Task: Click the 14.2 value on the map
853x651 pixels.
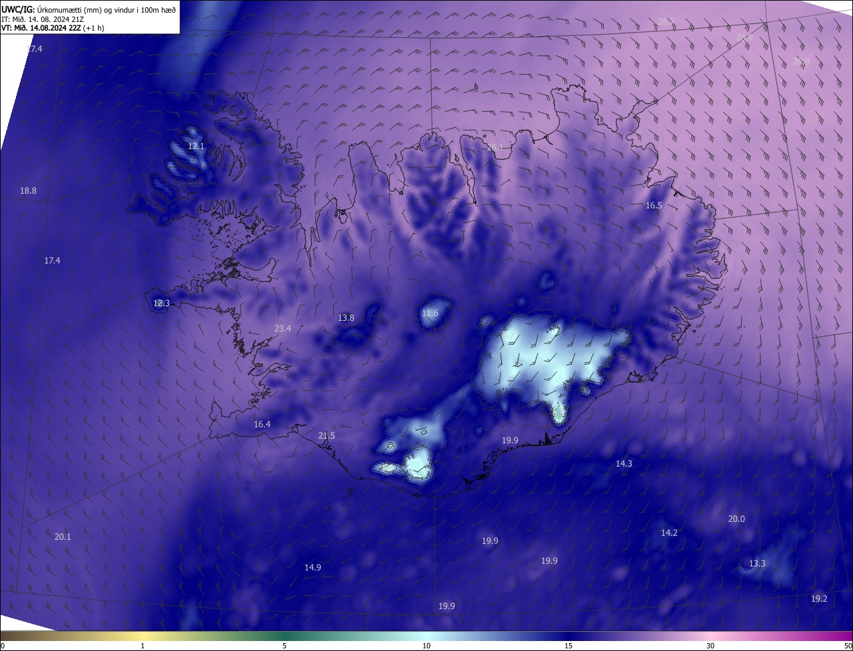Action: pos(669,533)
